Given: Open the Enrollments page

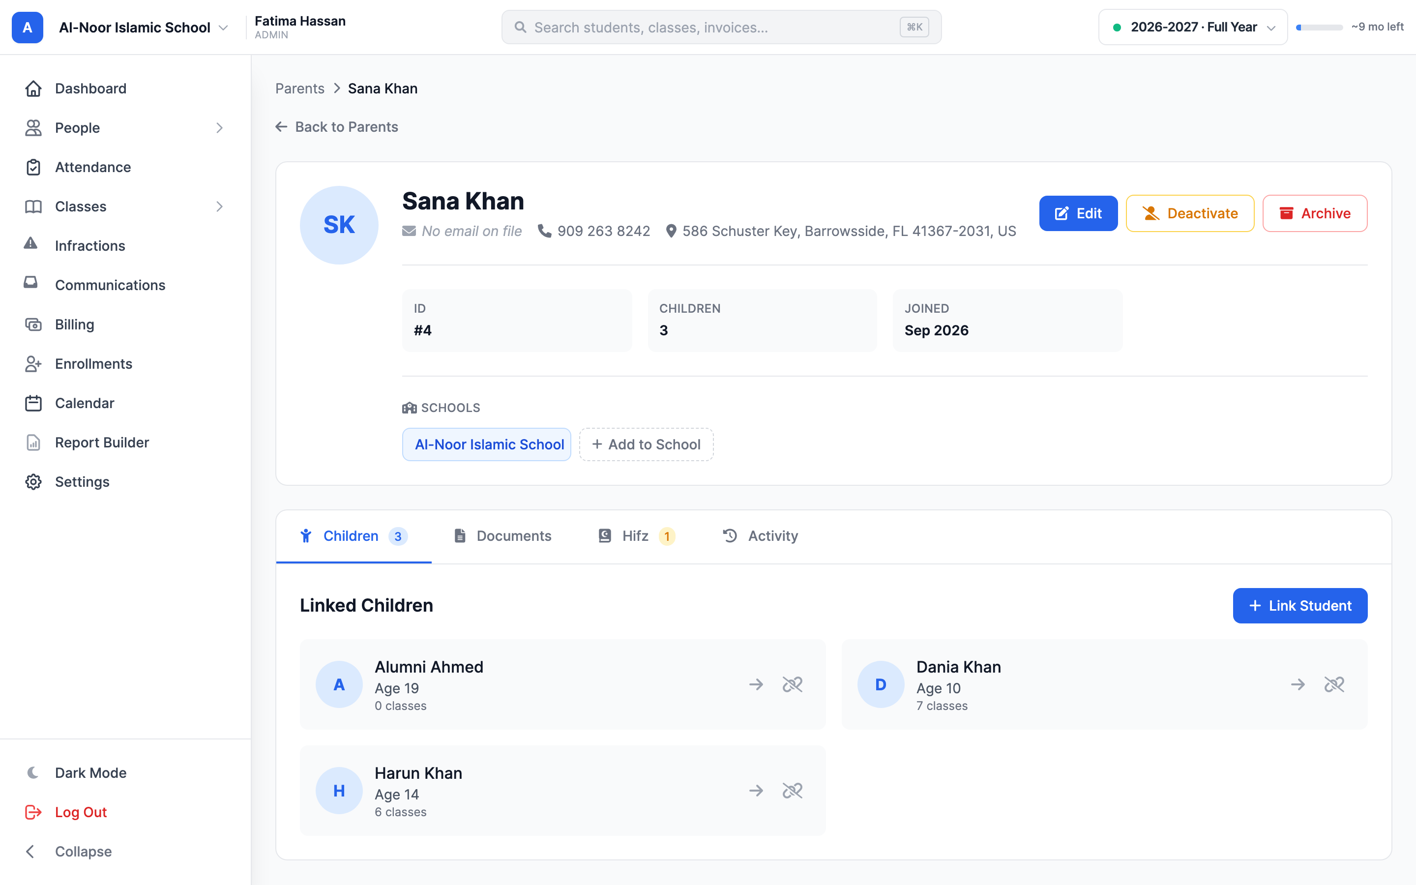Looking at the screenshot, I should tap(125, 363).
